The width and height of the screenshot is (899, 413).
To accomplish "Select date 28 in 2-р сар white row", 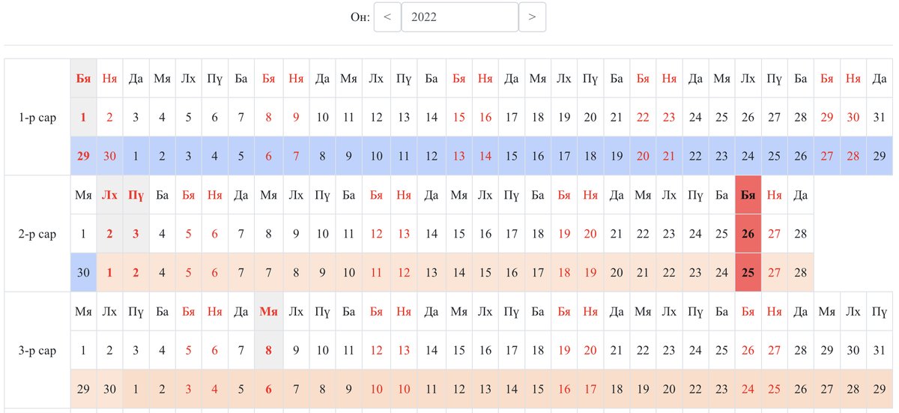I will (800, 234).
